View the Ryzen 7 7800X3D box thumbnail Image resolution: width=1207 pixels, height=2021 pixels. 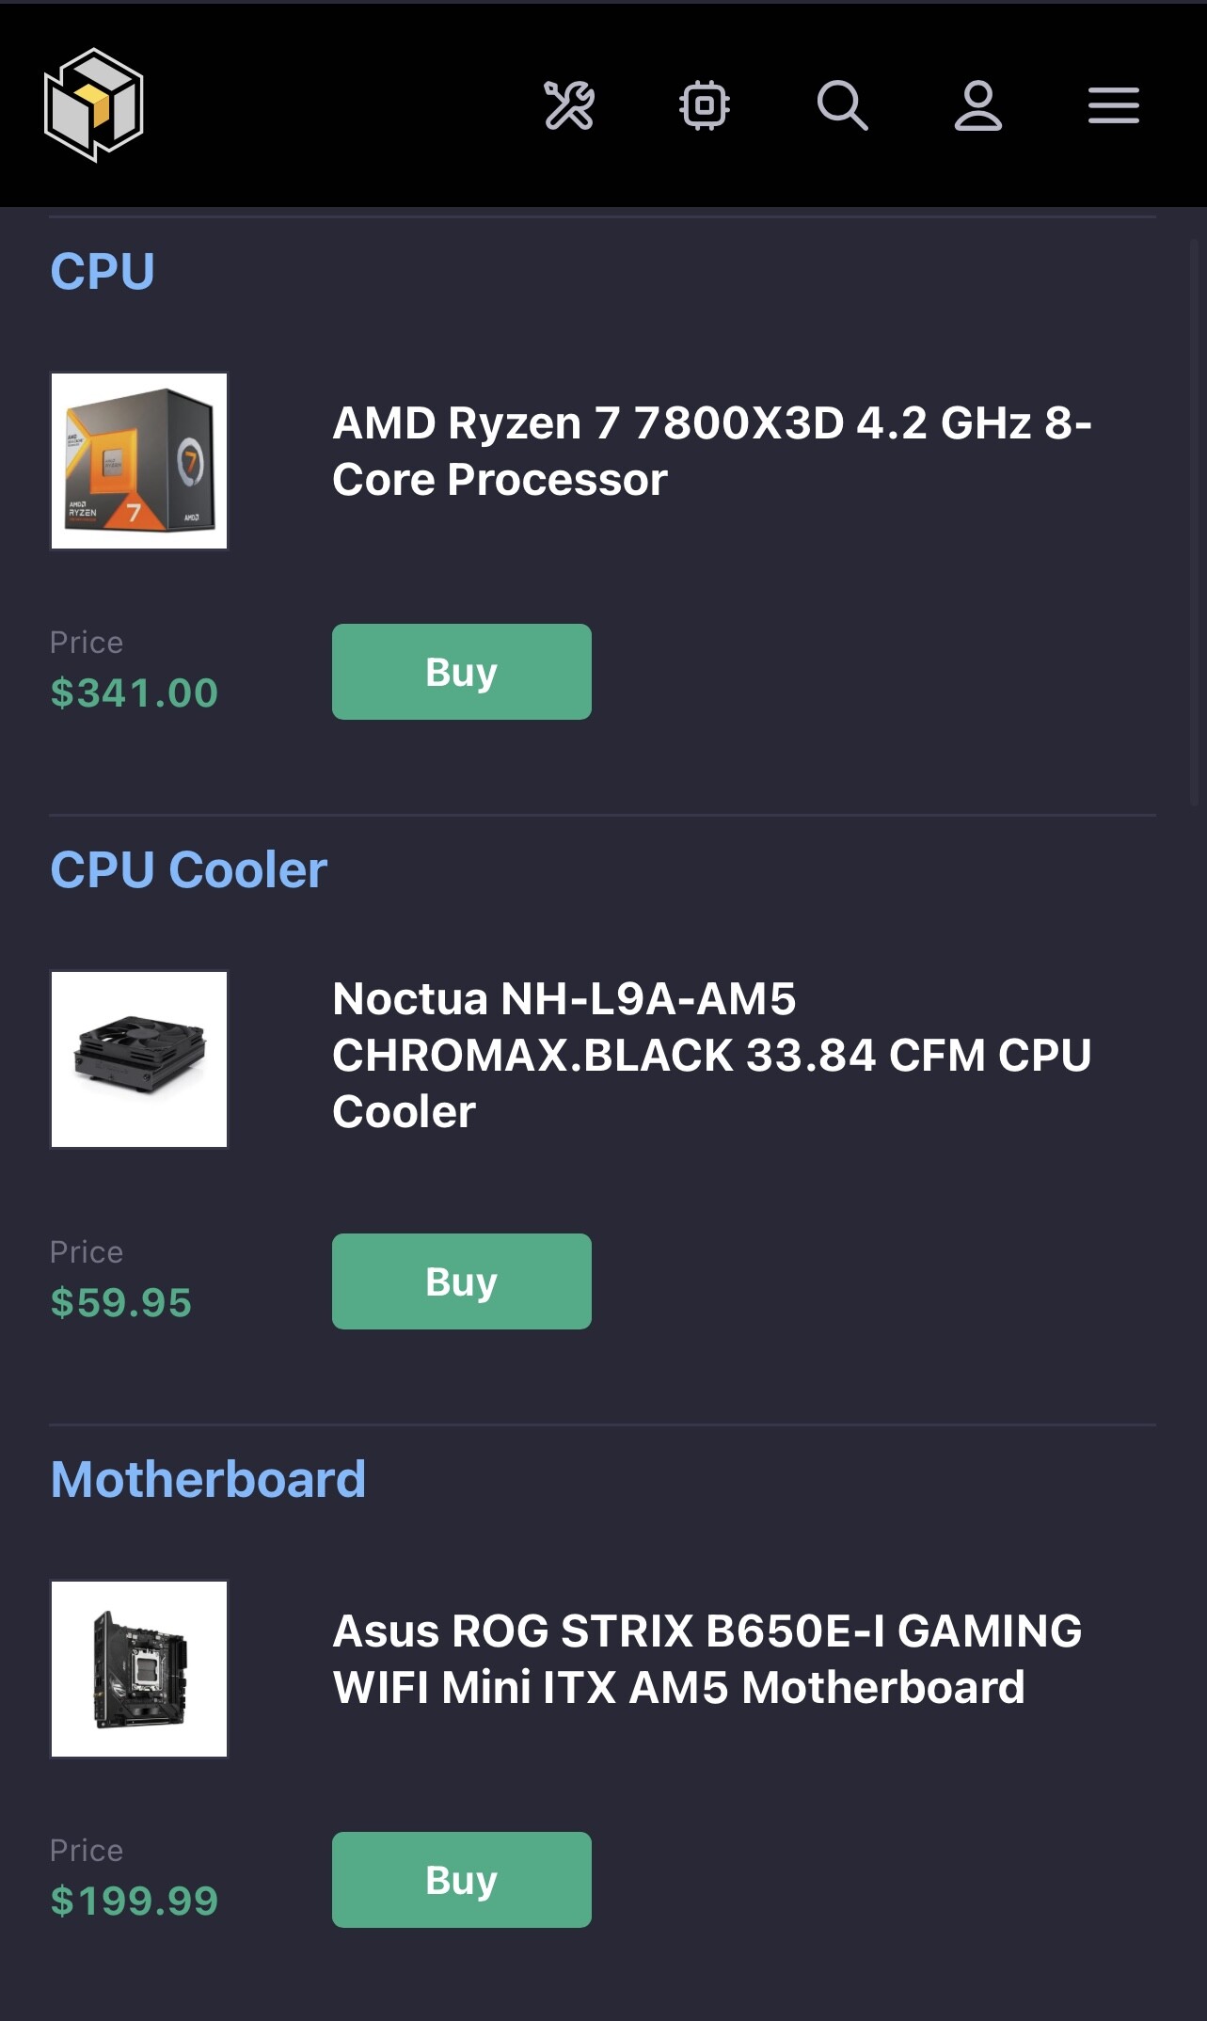pos(139,461)
